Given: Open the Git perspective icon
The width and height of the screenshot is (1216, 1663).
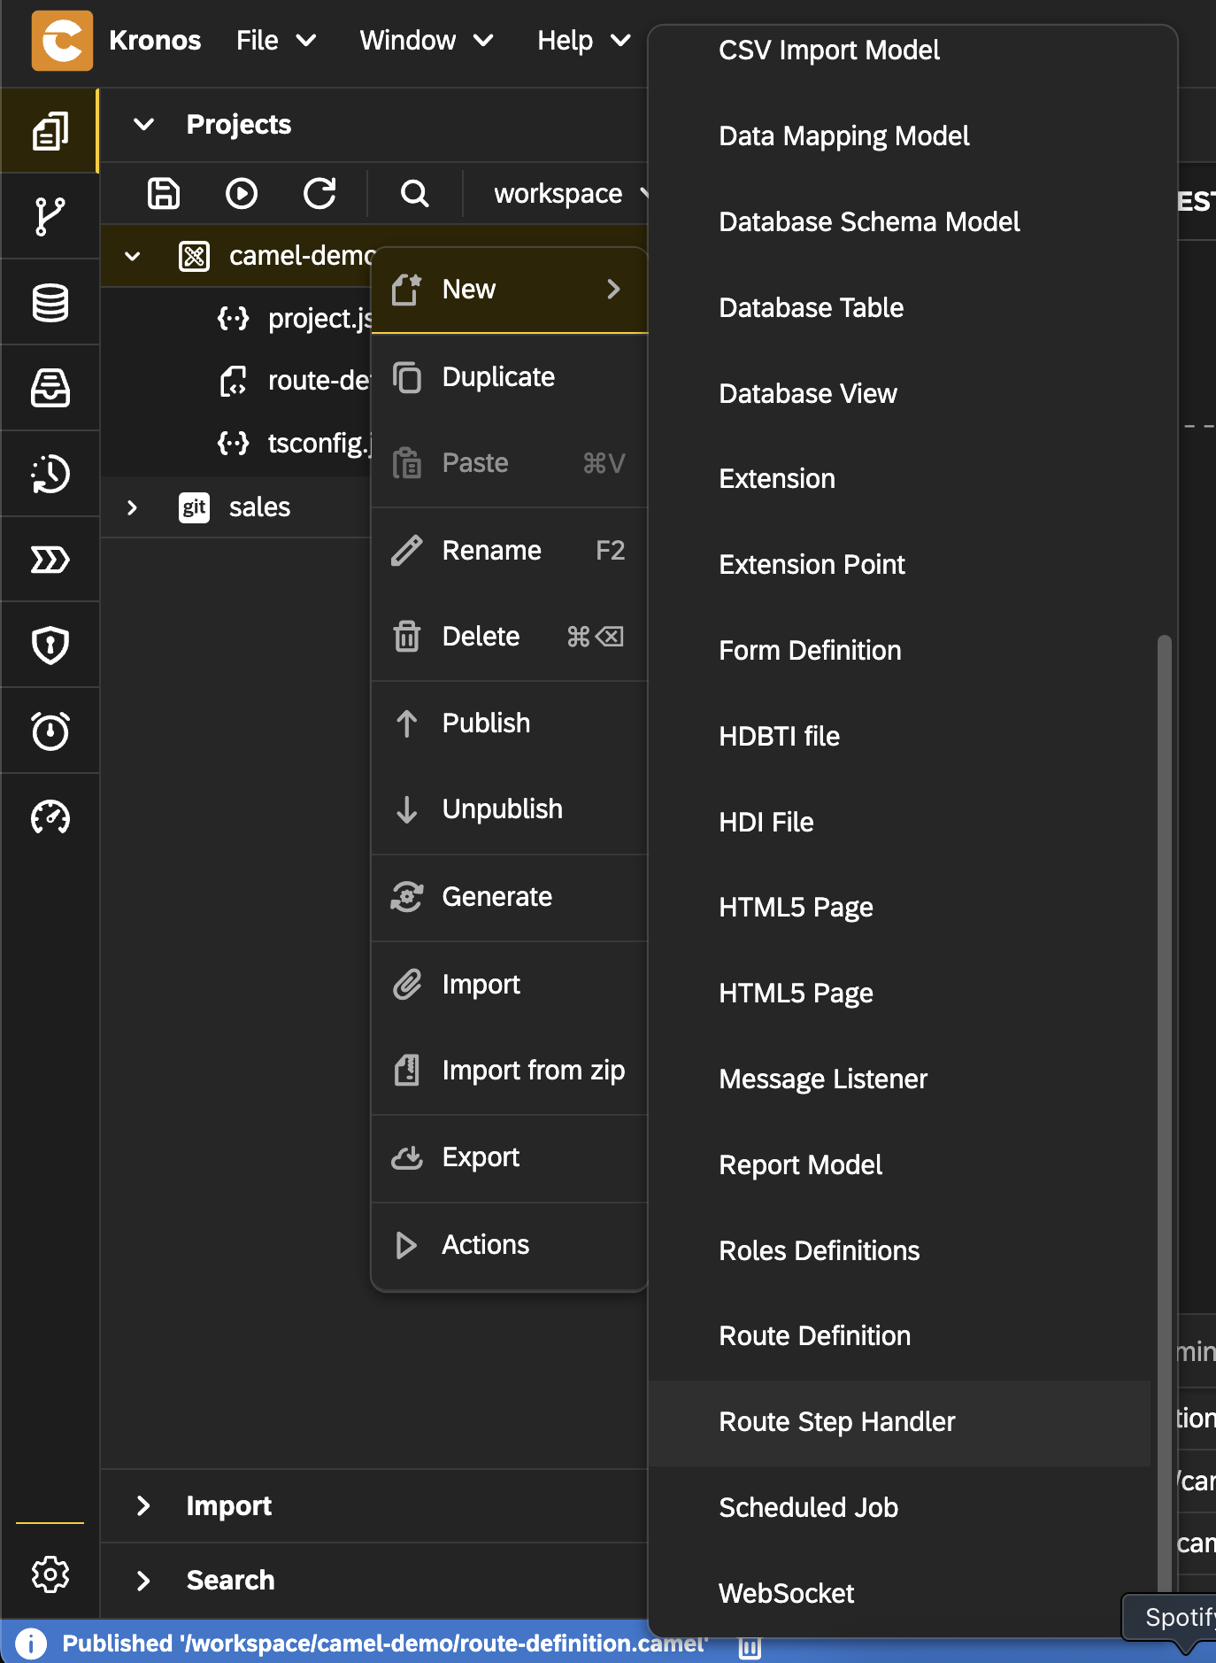Looking at the screenshot, I should (50, 217).
